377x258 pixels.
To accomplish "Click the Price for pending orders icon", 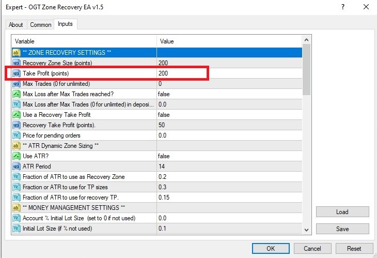I will 17,135.
